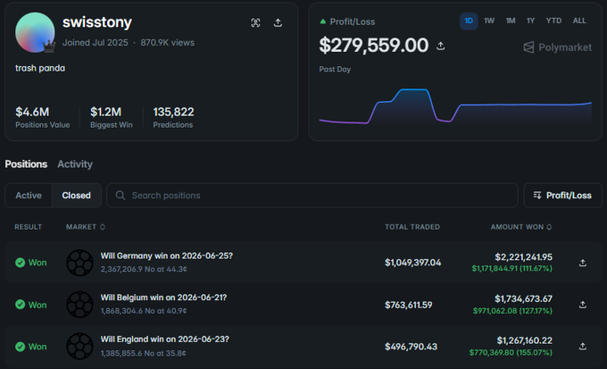Click the England market soccer ball icon
607x369 pixels.
point(79,346)
